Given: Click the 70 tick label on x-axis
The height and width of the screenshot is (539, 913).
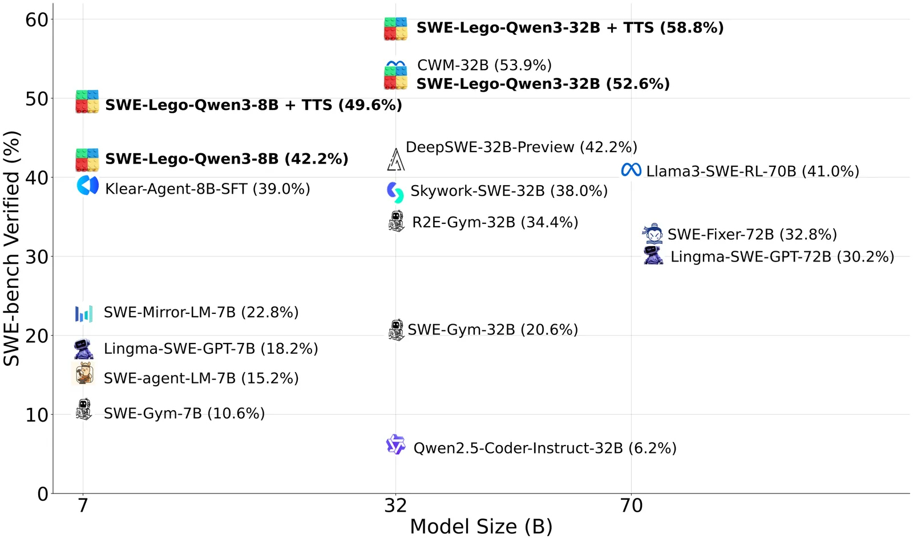Looking at the screenshot, I should click(x=631, y=505).
